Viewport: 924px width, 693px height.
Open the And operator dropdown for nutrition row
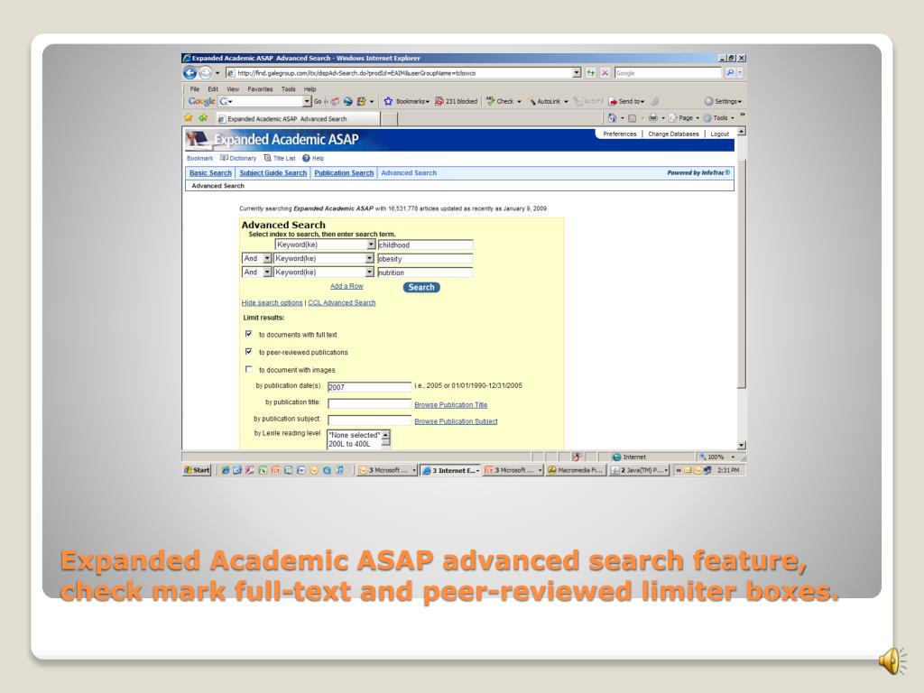(267, 272)
